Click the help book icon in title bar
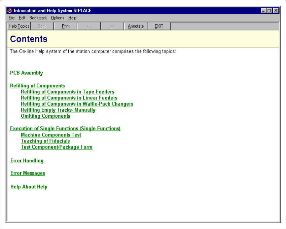Image resolution: width=286 pixels, height=229 pixels. [x=10, y=10]
